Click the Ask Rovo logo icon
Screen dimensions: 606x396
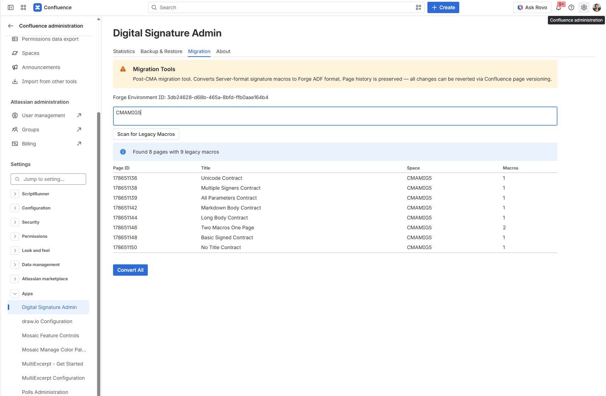(x=520, y=7)
